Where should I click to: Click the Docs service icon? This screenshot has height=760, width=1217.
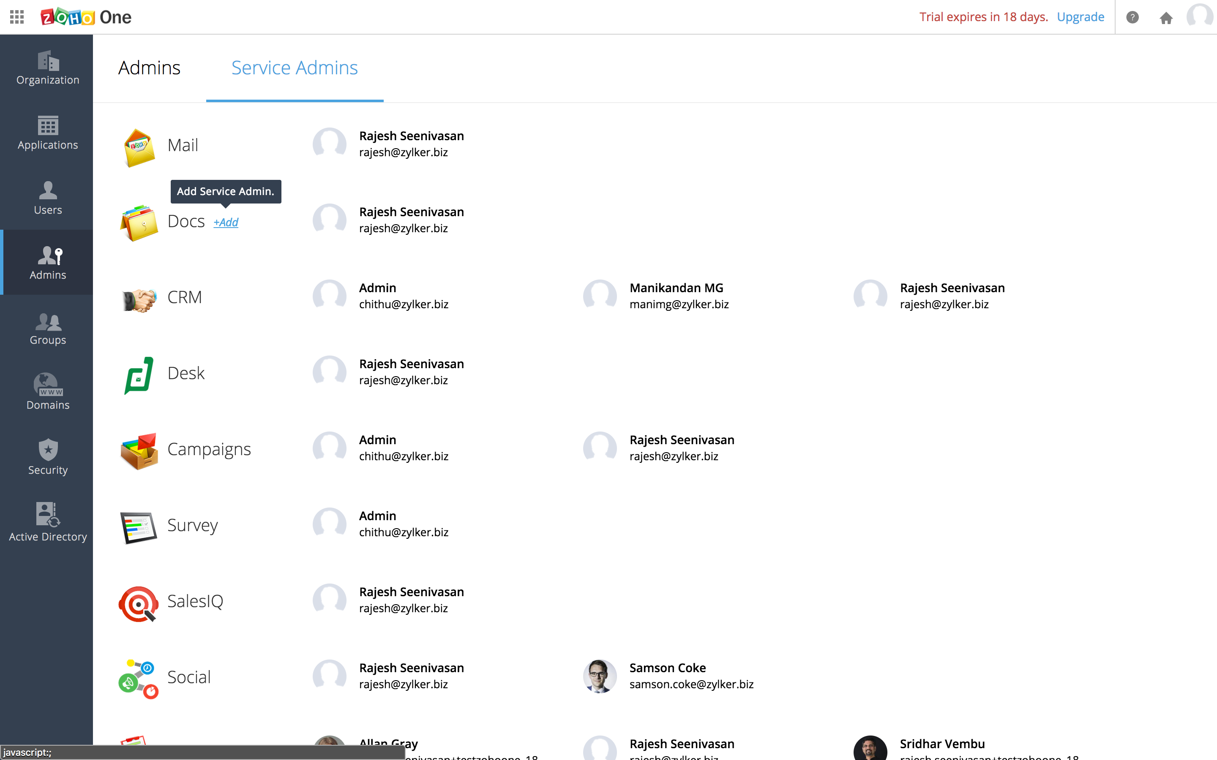tap(139, 223)
